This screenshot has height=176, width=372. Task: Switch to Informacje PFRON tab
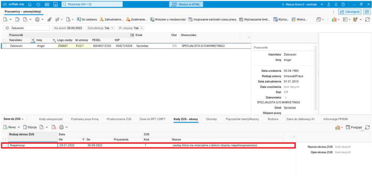tap(335, 119)
